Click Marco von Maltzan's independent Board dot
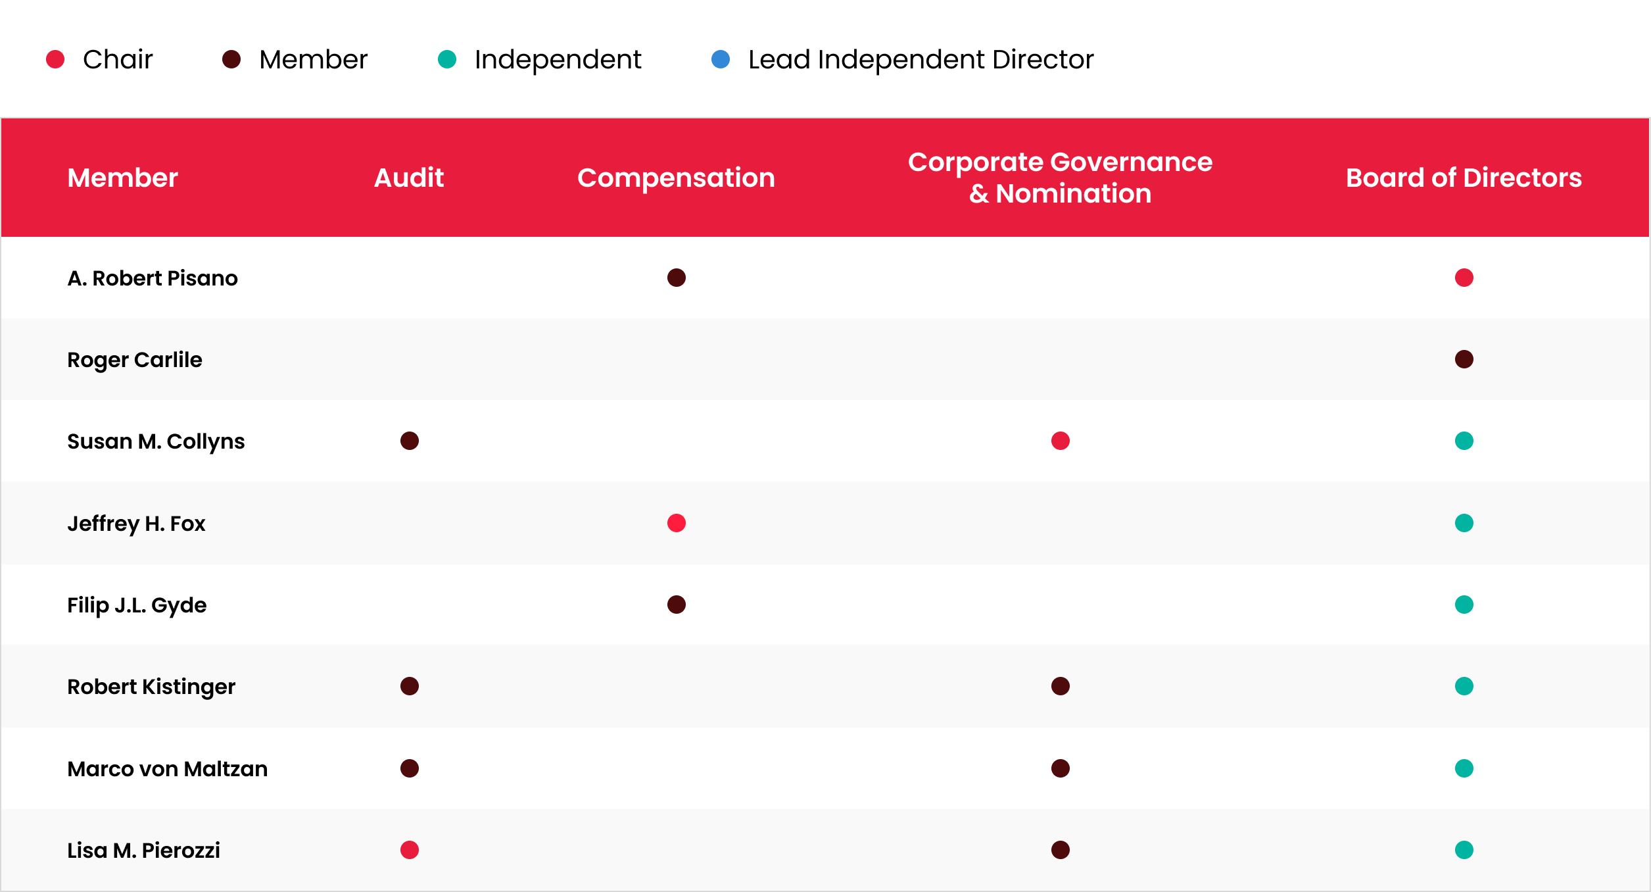This screenshot has height=892, width=1651. [x=1464, y=768]
